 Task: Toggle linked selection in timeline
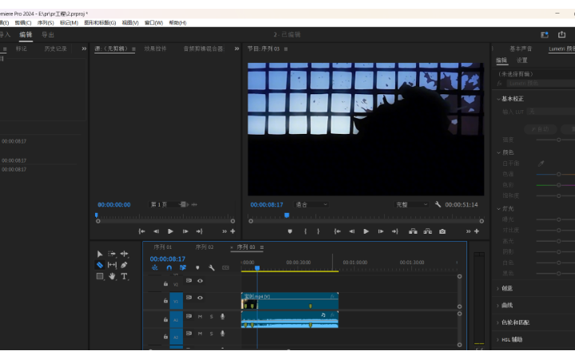pyautogui.click(x=183, y=268)
